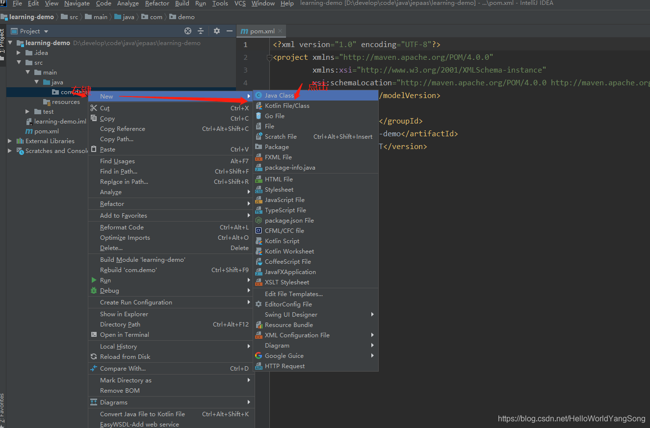The image size is (650, 428).
Task: Collapse the src folder
Action: pos(19,62)
